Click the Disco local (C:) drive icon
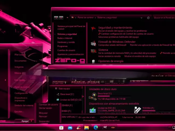Viewport: 175px width, 131px height. pos(93,96)
